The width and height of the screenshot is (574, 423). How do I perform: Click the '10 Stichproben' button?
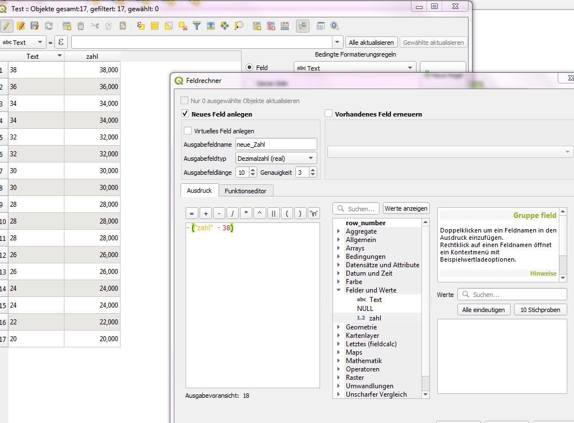(x=540, y=310)
